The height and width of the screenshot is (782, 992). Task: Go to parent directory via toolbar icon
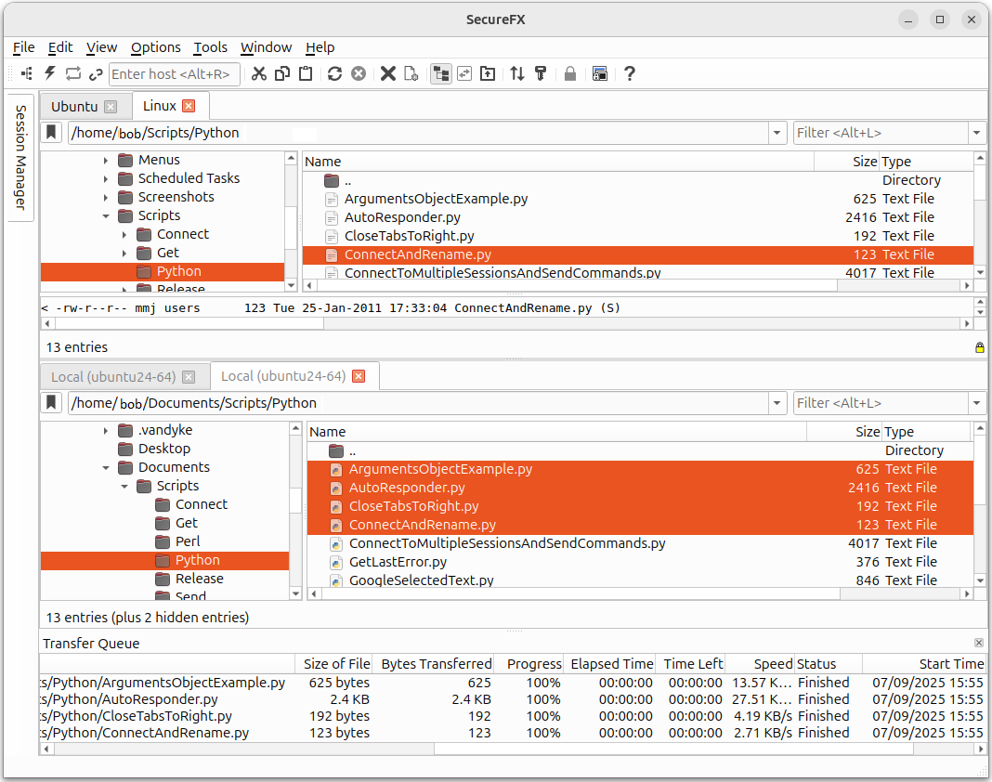[x=487, y=73]
